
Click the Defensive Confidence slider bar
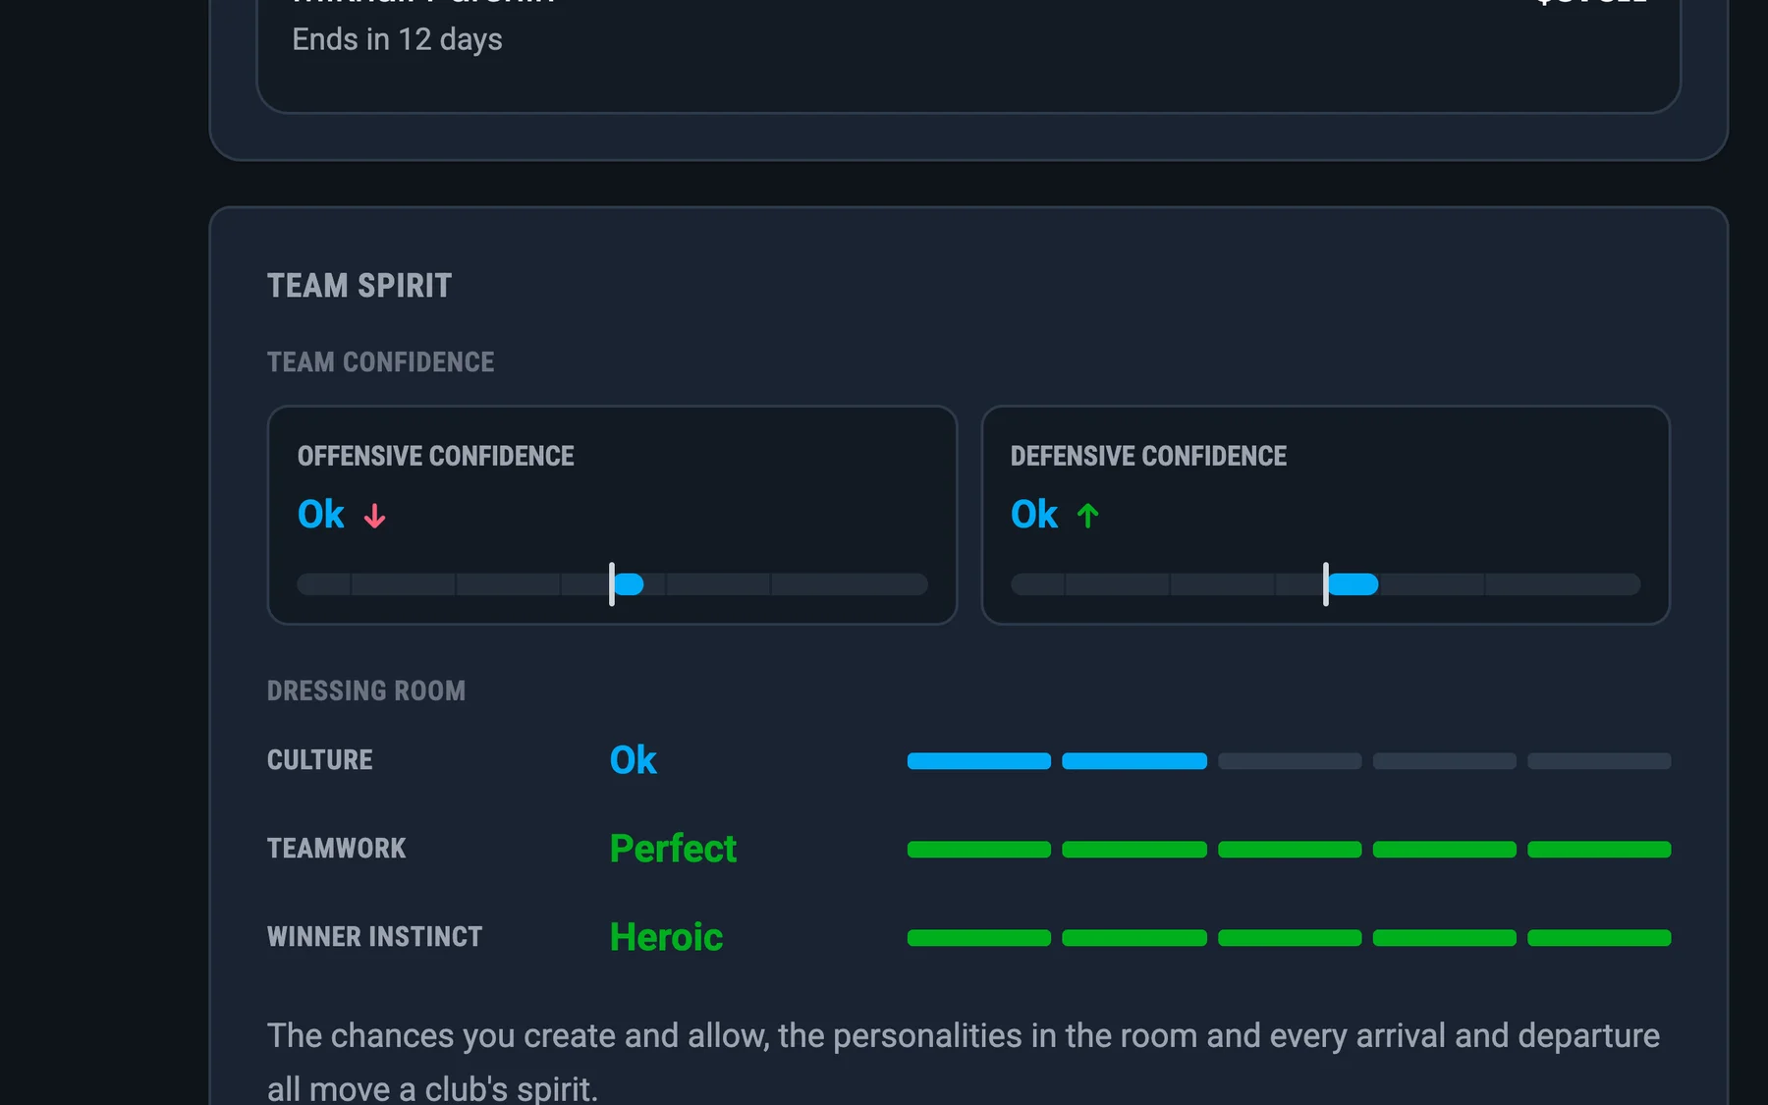click(1325, 584)
